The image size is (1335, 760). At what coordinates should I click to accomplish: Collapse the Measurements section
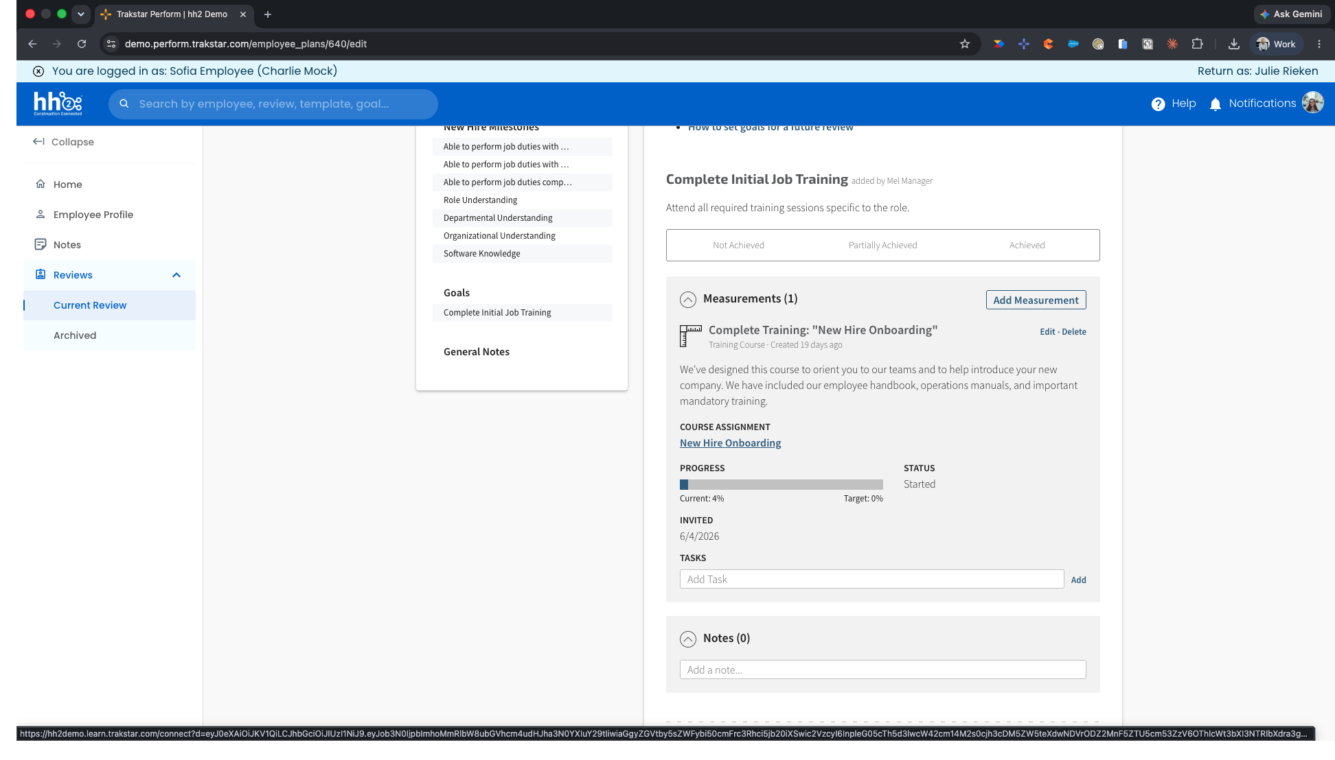(688, 299)
